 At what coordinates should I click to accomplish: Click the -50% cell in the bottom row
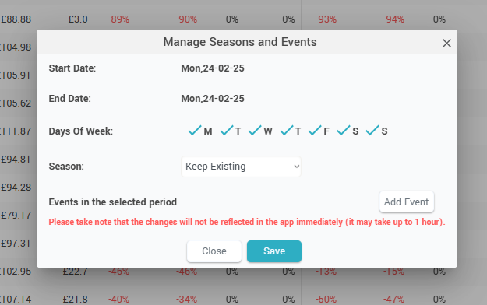tap(326, 299)
